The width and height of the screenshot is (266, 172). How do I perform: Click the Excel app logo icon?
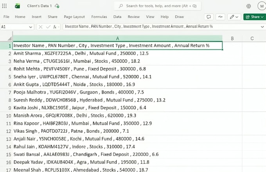[x=18, y=6]
